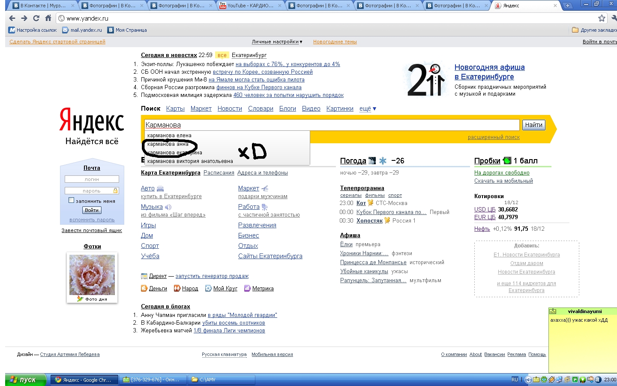Click the Директ icon
The height and width of the screenshot is (386, 617).
click(144, 276)
